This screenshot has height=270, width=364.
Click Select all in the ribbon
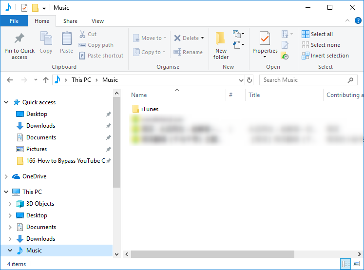click(x=317, y=34)
